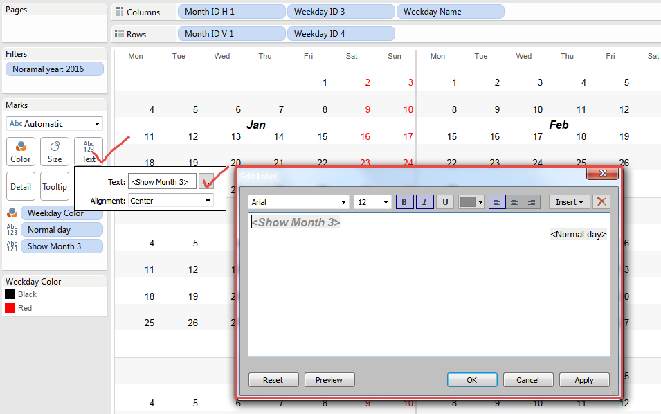Cancel the Edit Label dialog
This screenshot has width=661, height=414.
(x=528, y=380)
